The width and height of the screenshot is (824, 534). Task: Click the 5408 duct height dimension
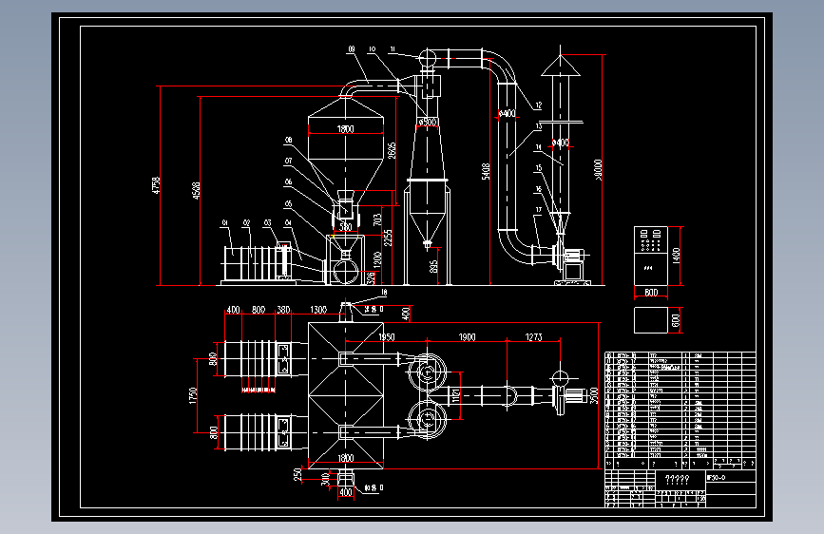[486, 171]
